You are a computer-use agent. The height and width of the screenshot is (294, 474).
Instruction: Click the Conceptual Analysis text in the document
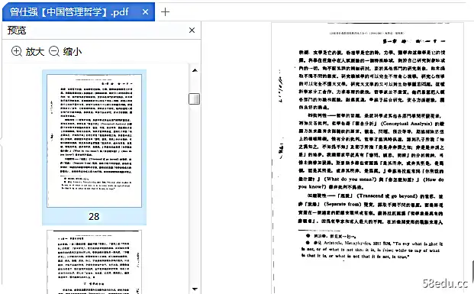(x=406, y=124)
